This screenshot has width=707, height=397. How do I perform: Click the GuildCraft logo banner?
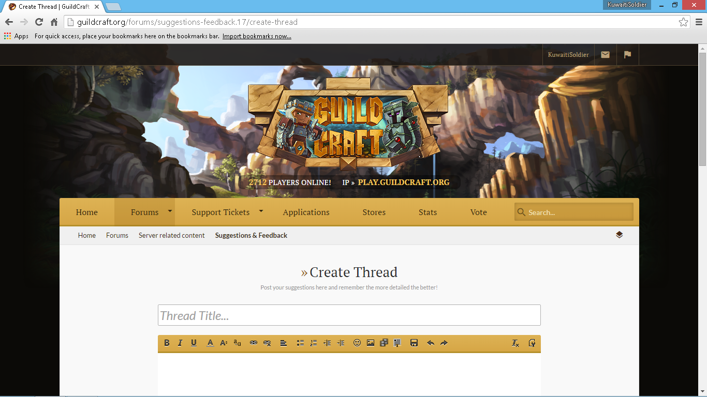click(x=348, y=124)
